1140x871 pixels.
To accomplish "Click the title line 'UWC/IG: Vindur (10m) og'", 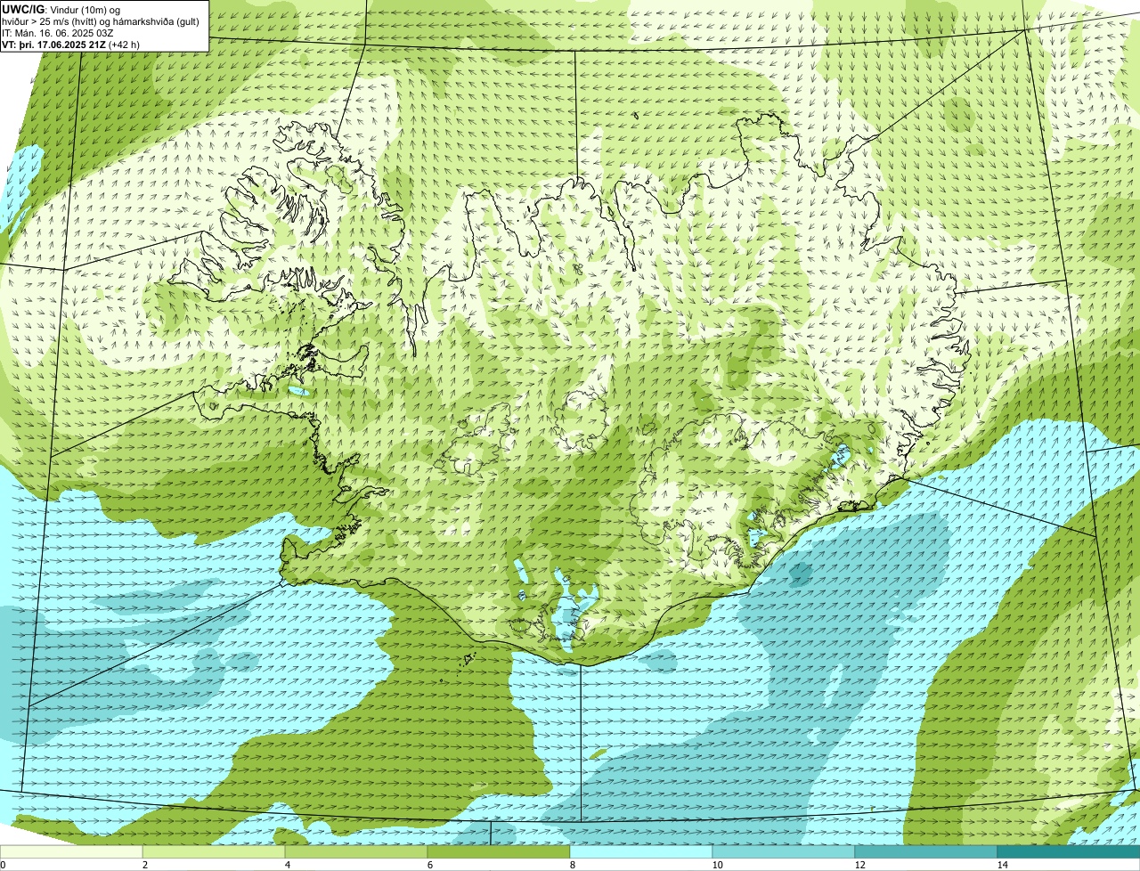I will 61,9.
